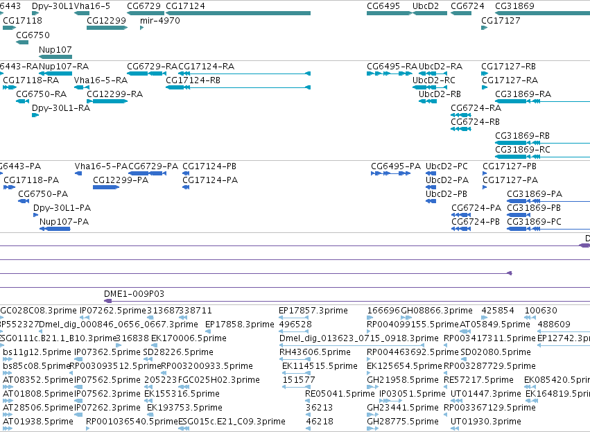Screen dimensions: 590x432
Task: Select the CG31869-RC transcript label
Action: point(523,150)
